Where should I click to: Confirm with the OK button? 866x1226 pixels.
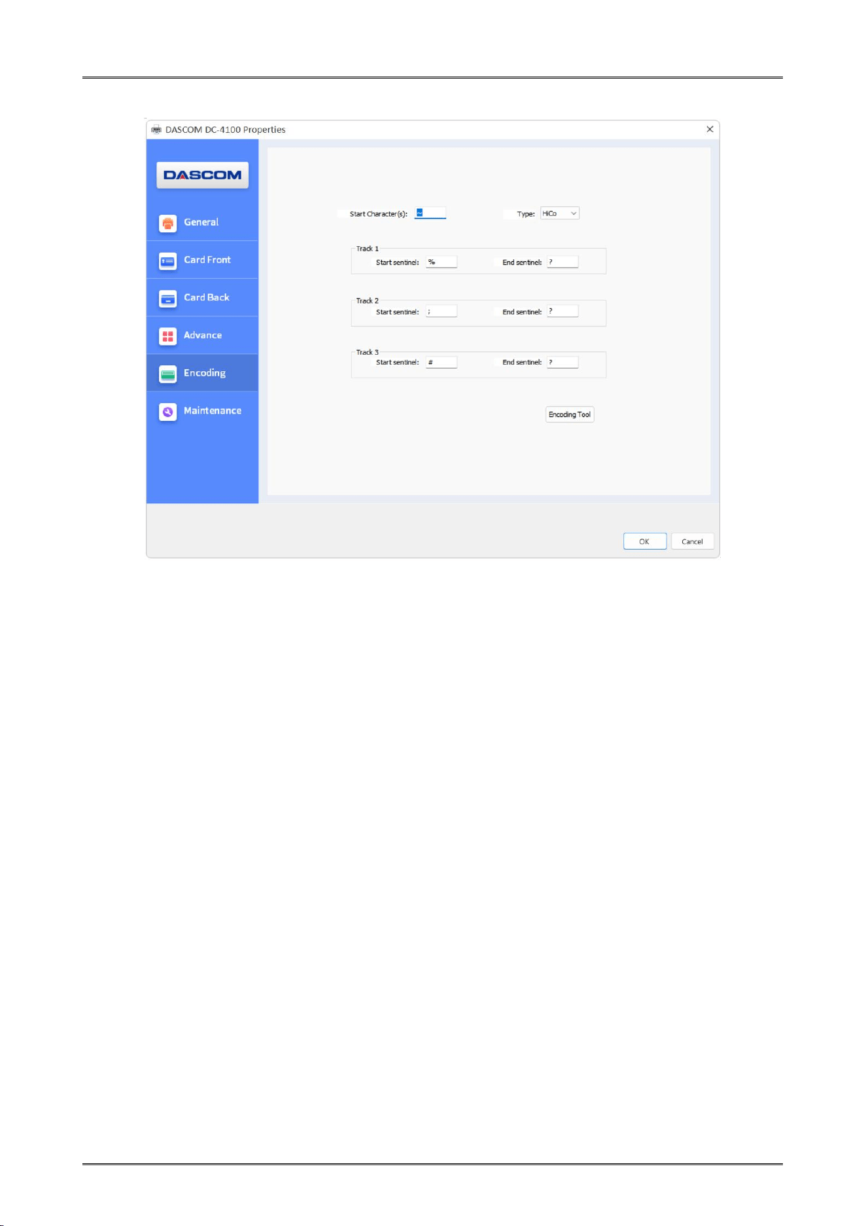coord(645,541)
